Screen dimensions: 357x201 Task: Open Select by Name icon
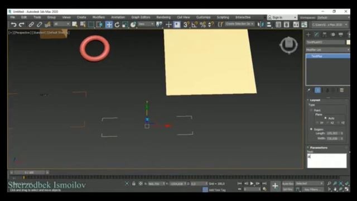pos(83,25)
